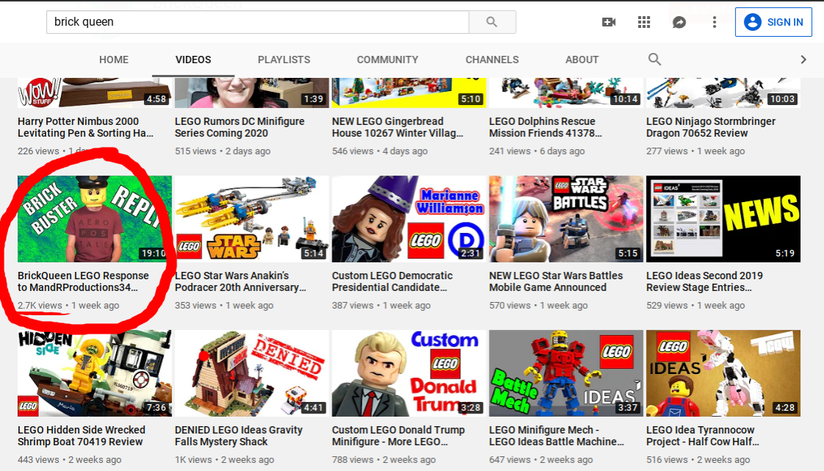The height and width of the screenshot is (471, 824).
Task: Click the search magnifier icon
Action: [x=491, y=21]
